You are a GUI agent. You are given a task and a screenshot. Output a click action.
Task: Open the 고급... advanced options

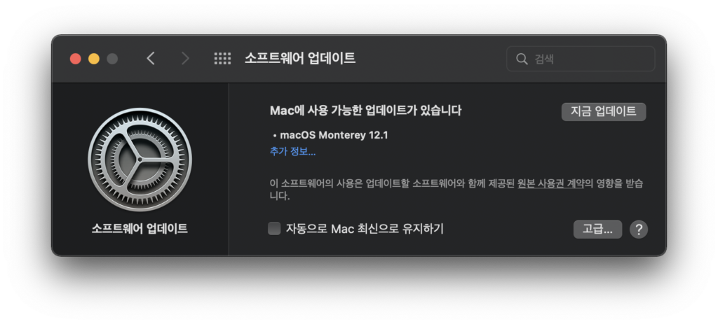pyautogui.click(x=597, y=230)
